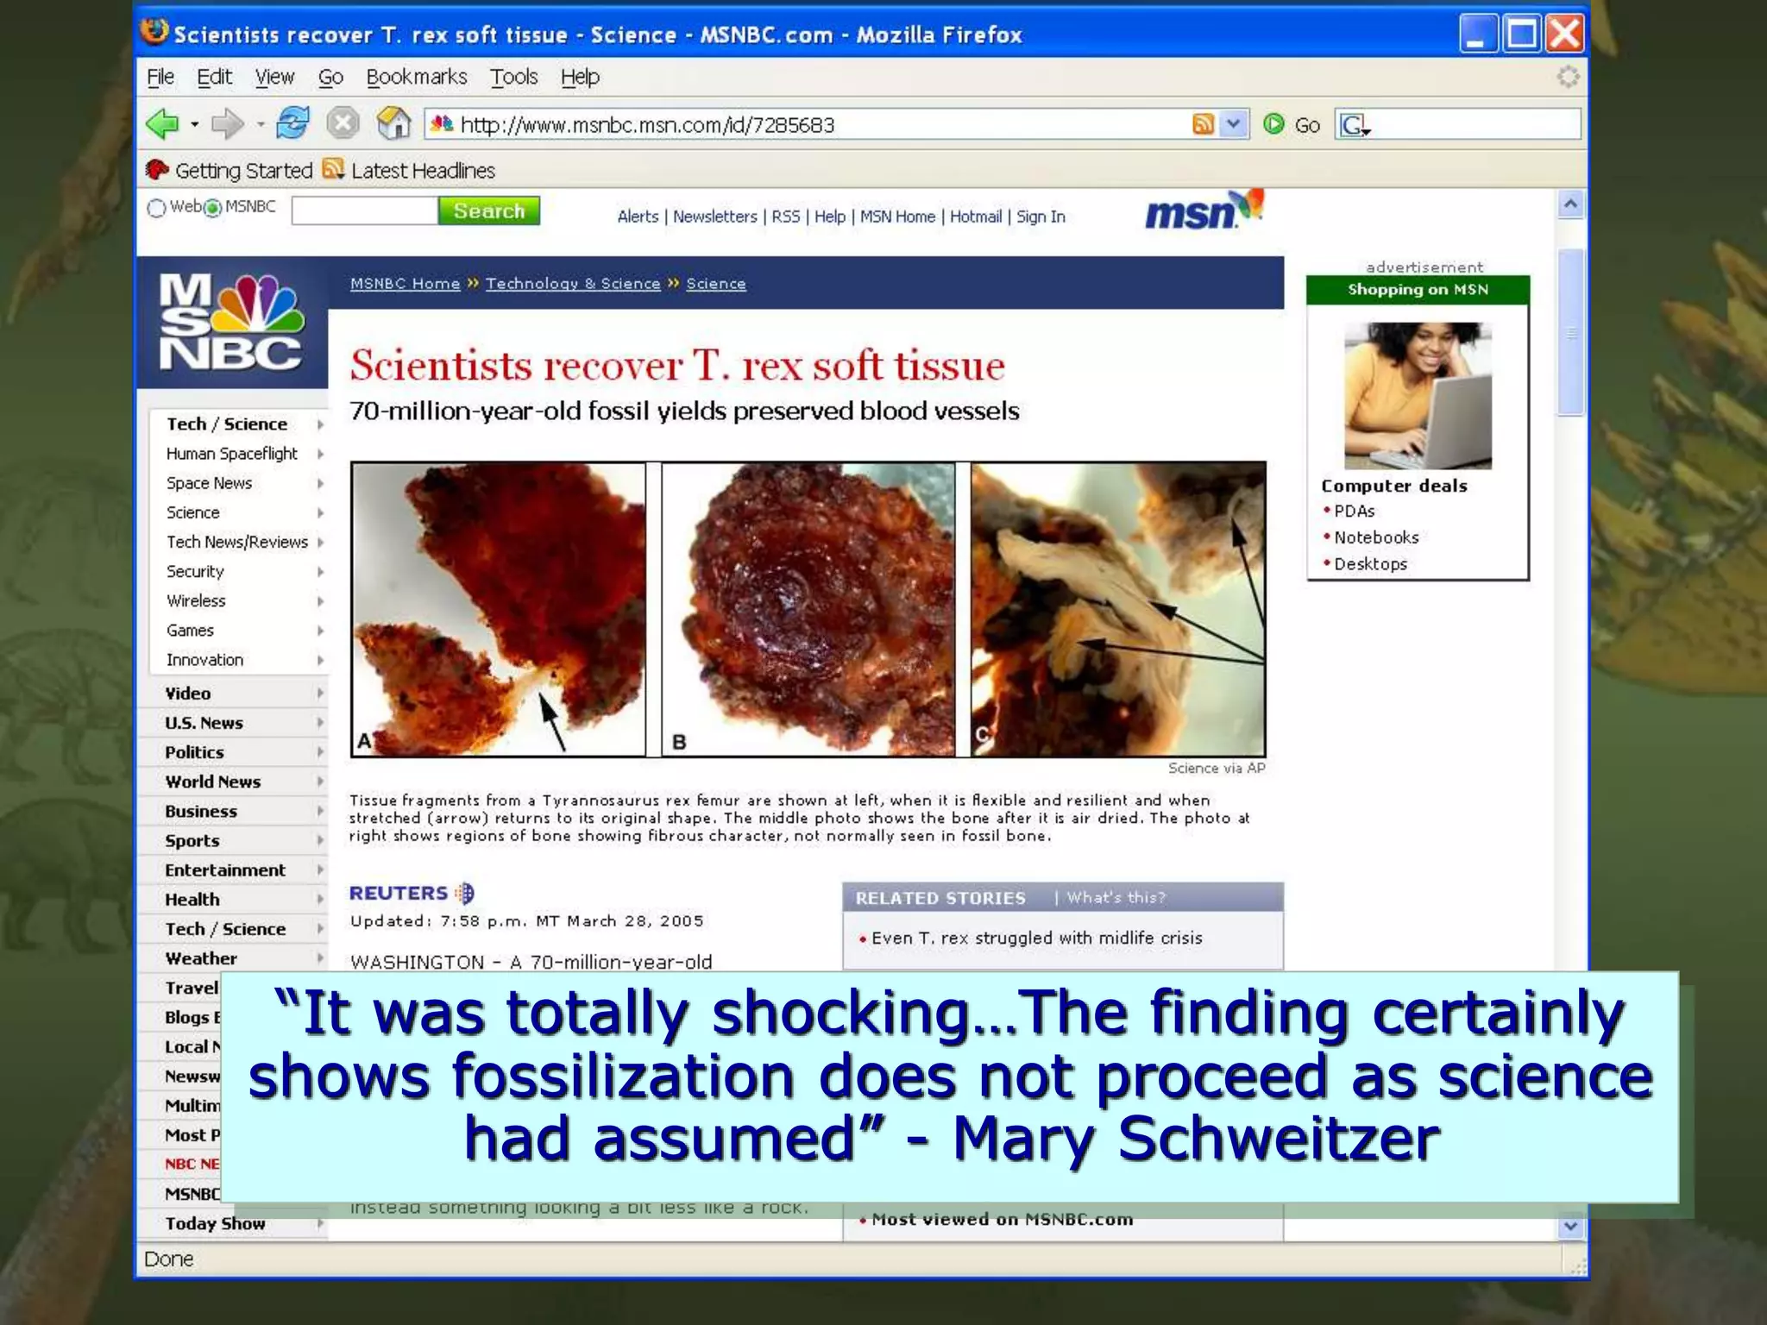This screenshot has height=1325, width=1767.
Task: Click fibrous bone photo C
Action: click(1118, 609)
